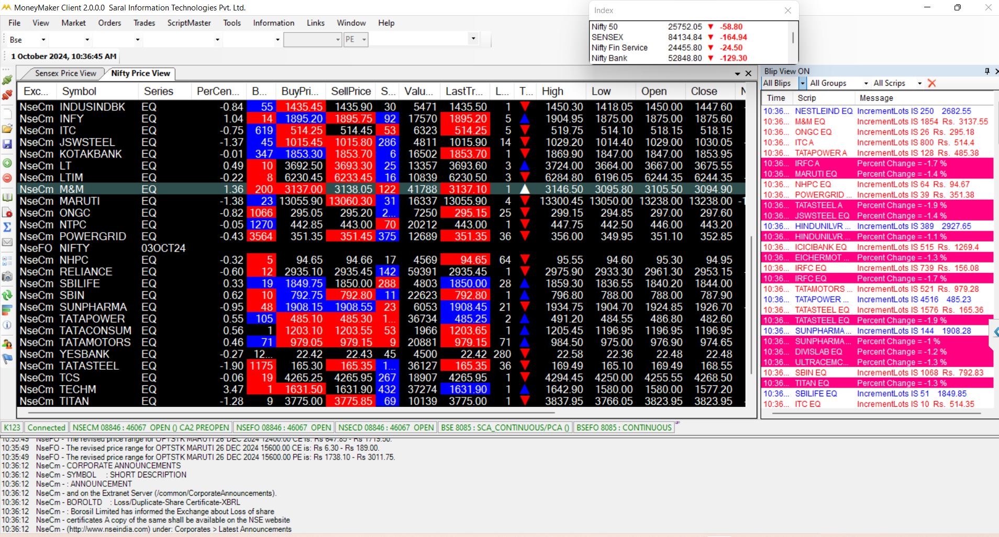This screenshot has width=999, height=537.
Task: Click the red minus Remove icon
Action: click(7, 178)
